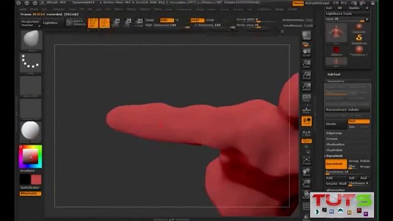Screen dimensions: 393x221
Task: Activate the Quick Sketch icon
Action: click(76, 23)
